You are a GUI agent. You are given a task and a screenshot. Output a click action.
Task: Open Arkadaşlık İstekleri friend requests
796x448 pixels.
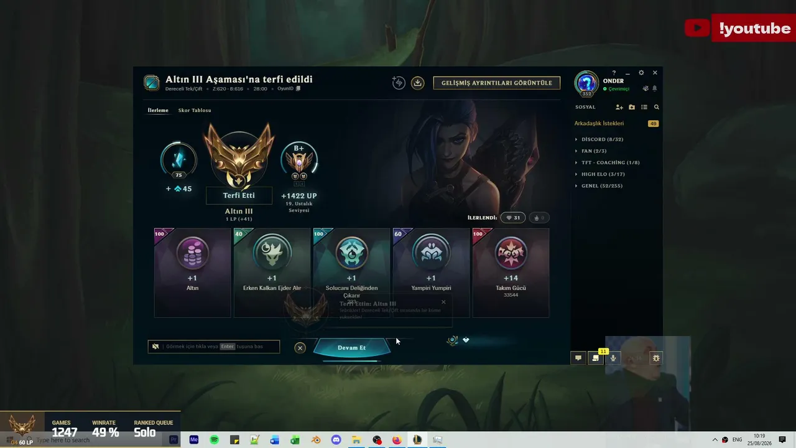coord(616,124)
